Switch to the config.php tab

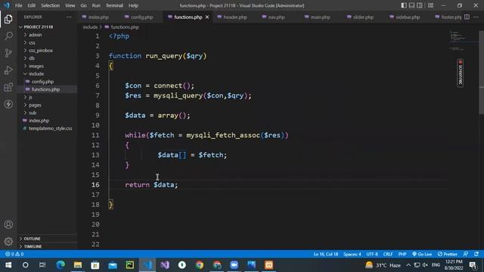click(x=141, y=17)
